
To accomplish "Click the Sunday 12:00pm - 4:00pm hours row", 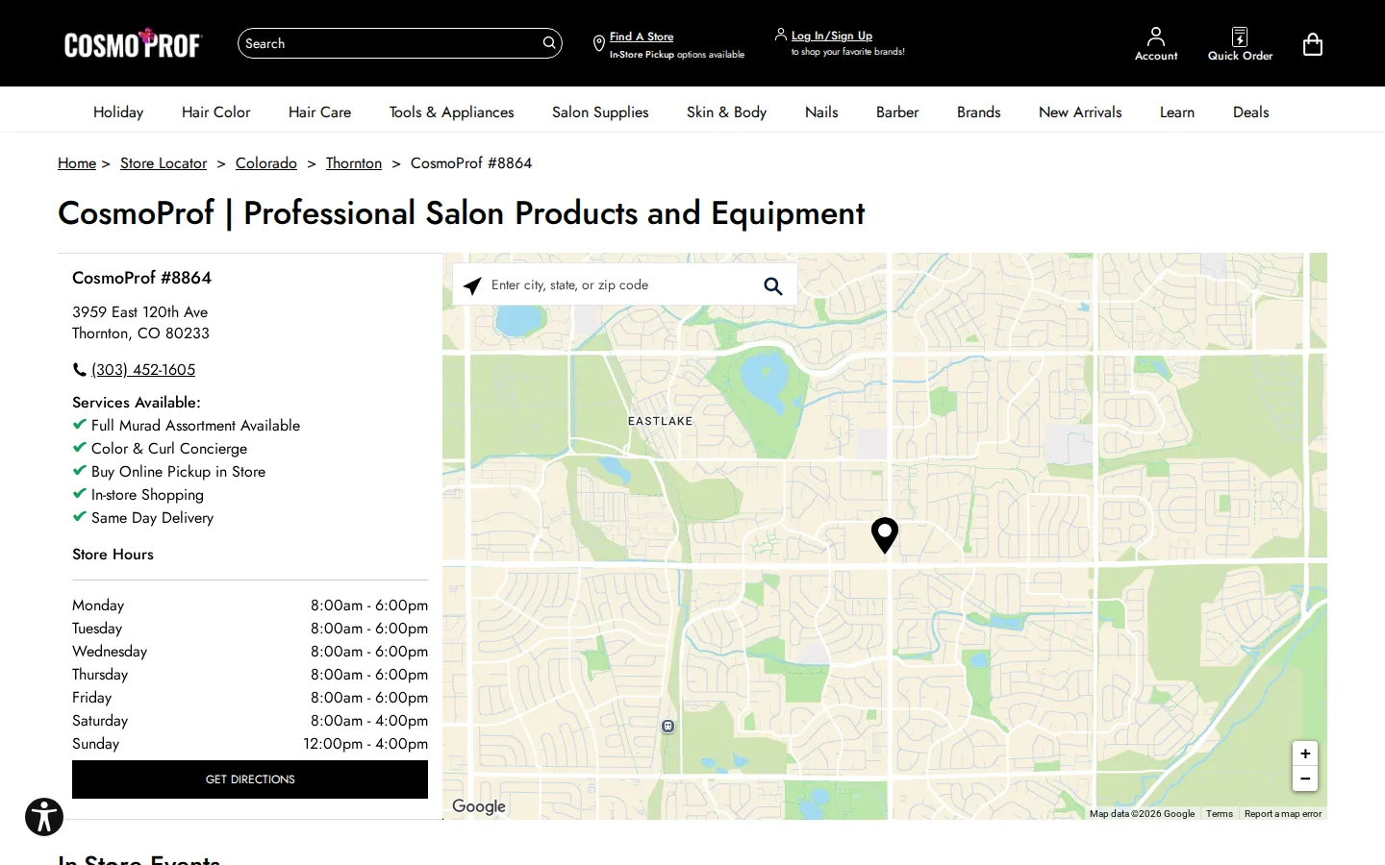I will click(x=250, y=744).
